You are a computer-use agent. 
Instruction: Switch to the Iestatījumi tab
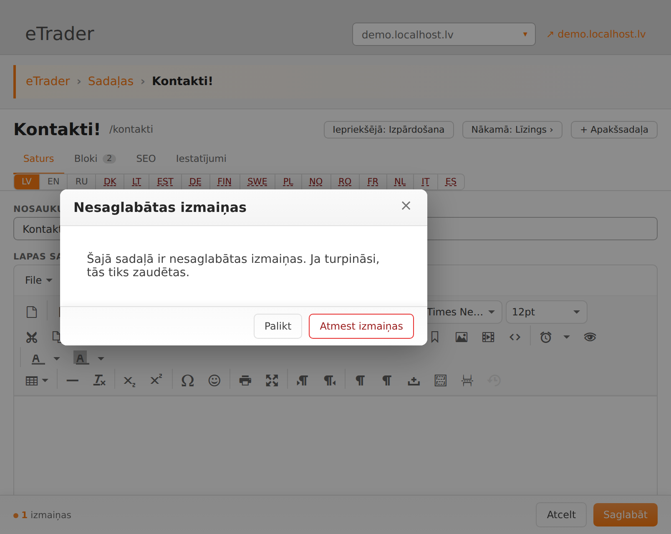tap(201, 159)
